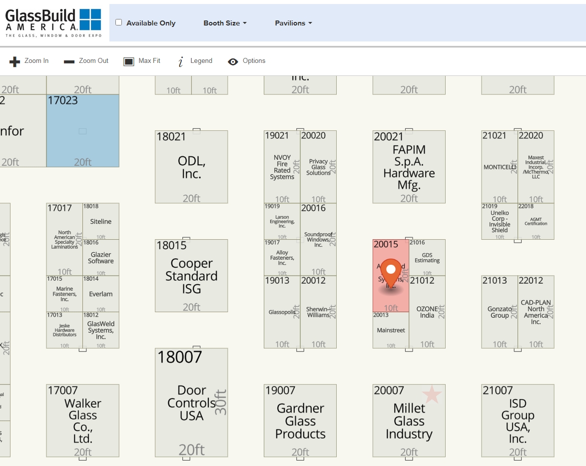
Task: Click the star on Millet Glass Industry booth
Action: pyautogui.click(x=432, y=394)
